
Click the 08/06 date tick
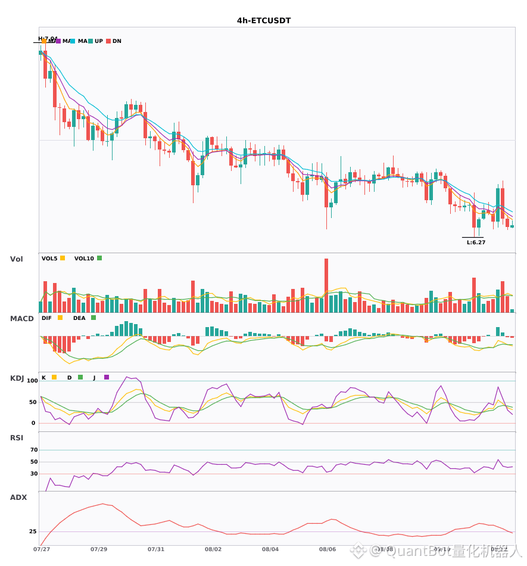click(x=328, y=549)
